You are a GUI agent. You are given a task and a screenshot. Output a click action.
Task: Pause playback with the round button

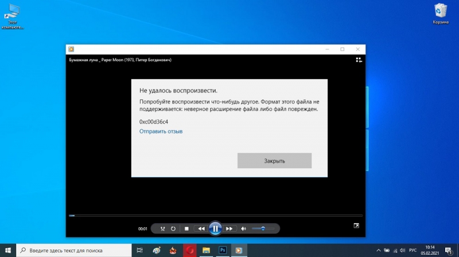coord(215,228)
